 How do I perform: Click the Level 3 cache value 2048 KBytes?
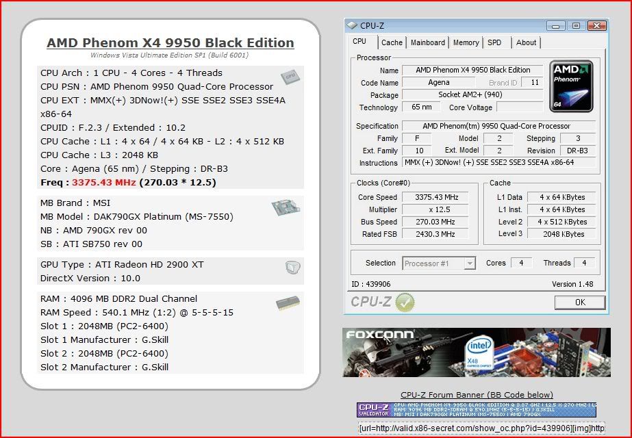562,234
